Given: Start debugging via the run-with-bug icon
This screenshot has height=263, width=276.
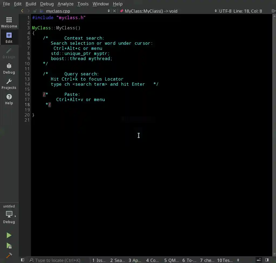Looking at the screenshot, I should coord(9,246).
